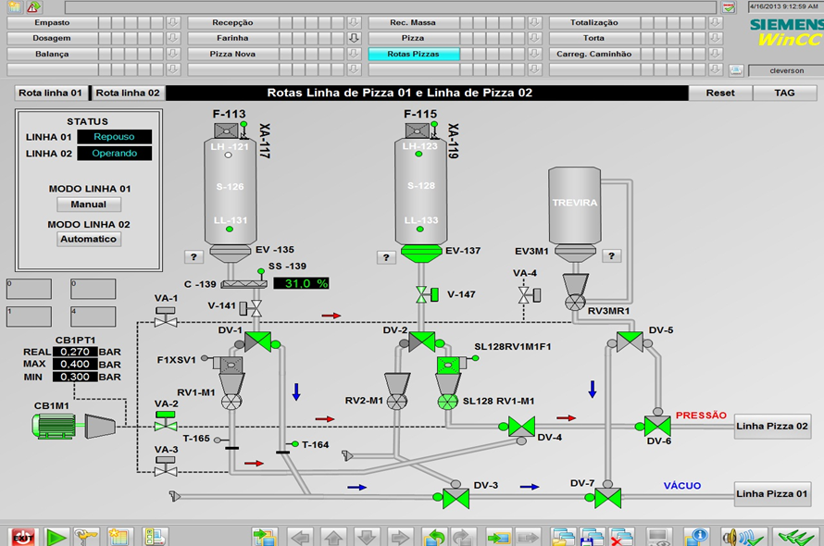Open the Rotas Pizzas menu item

413,54
